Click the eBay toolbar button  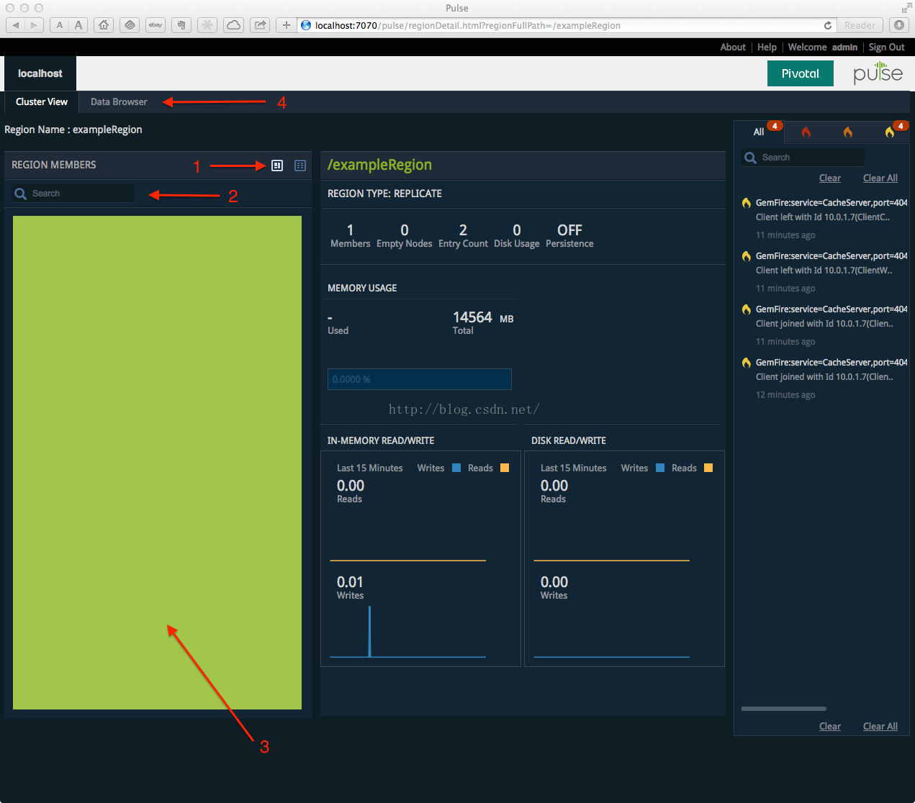pyautogui.click(x=155, y=25)
